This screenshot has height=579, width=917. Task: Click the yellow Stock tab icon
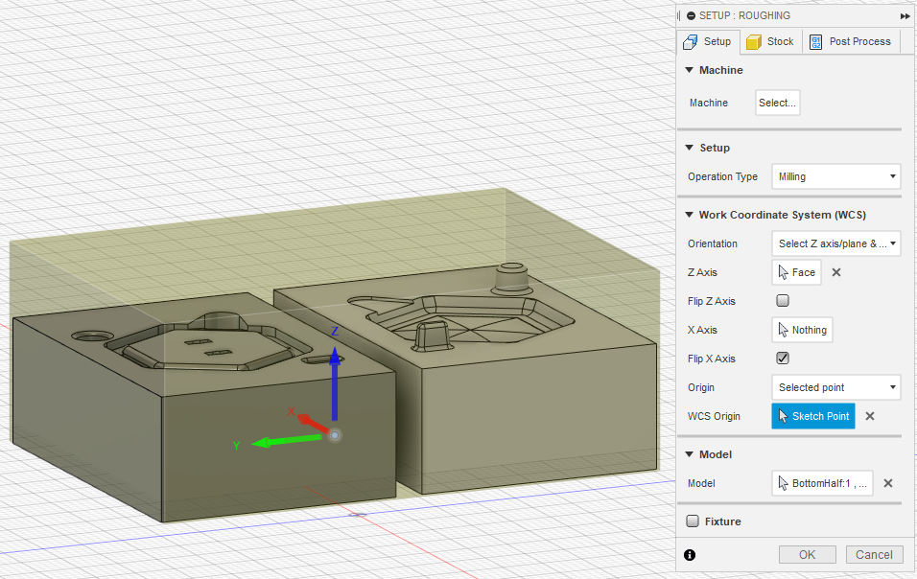tap(754, 42)
